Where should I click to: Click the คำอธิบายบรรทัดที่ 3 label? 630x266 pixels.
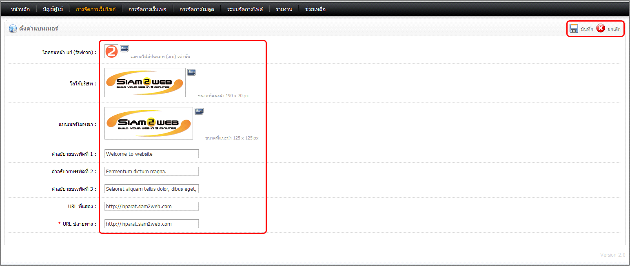(74, 189)
